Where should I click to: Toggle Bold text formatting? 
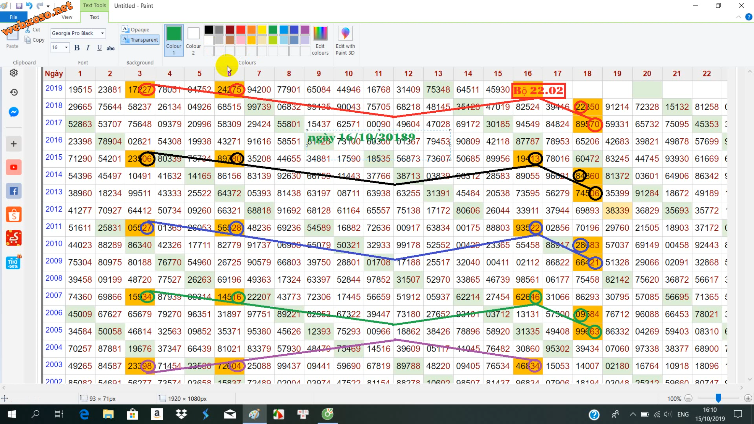[x=77, y=48]
